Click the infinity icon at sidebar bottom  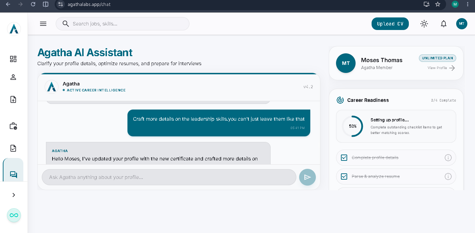point(14,215)
